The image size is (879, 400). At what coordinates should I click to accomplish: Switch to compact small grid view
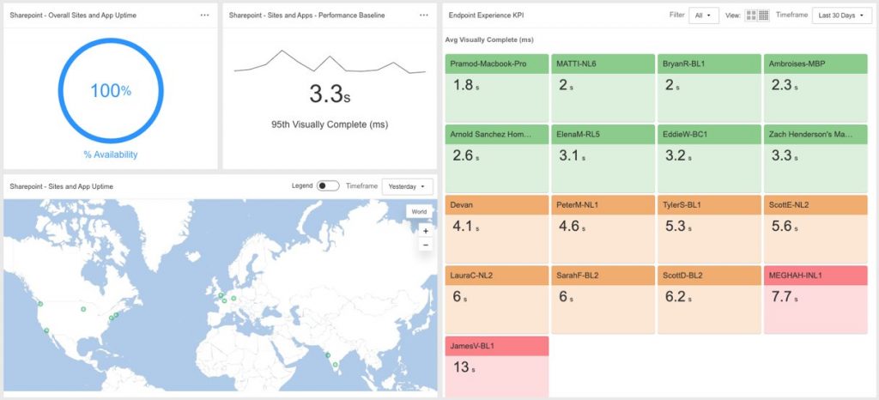pos(763,15)
